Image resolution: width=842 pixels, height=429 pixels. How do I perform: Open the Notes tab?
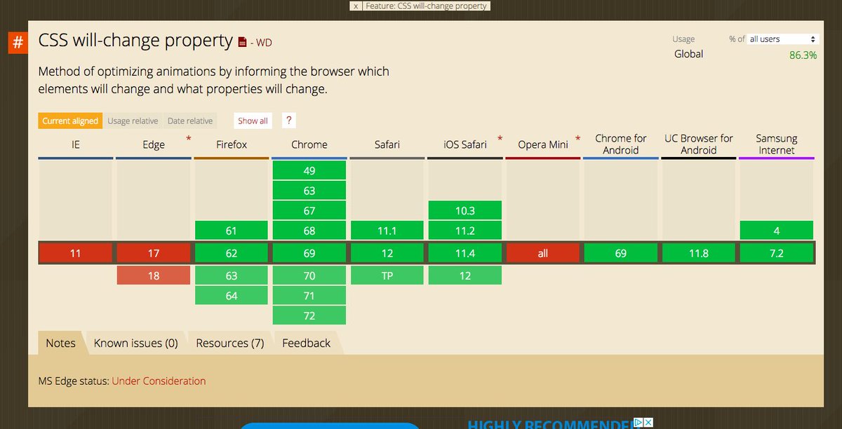60,343
